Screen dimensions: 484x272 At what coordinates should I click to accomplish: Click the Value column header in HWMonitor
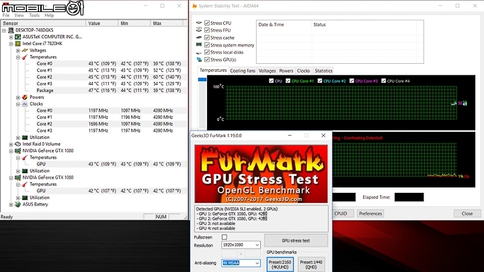click(102, 23)
